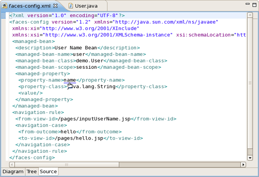Click the vertical scrollbar thumb
Viewport: 259px width, 177px height.
(x=250, y=83)
